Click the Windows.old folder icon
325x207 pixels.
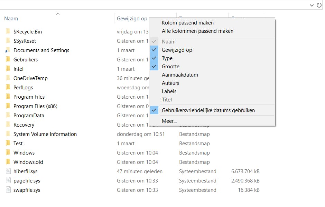point(8,162)
